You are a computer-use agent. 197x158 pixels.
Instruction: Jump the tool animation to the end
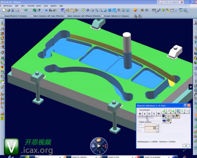(159, 113)
